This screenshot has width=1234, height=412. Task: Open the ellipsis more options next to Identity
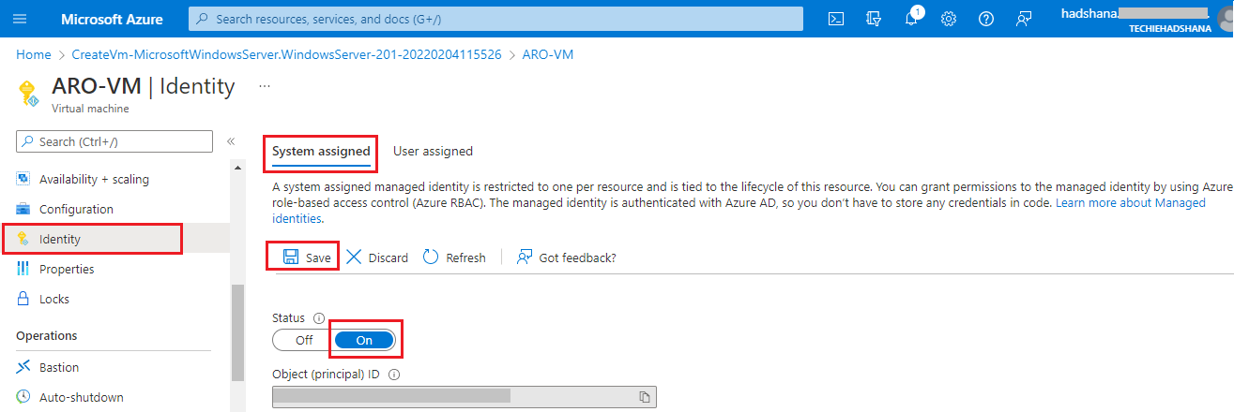click(265, 85)
